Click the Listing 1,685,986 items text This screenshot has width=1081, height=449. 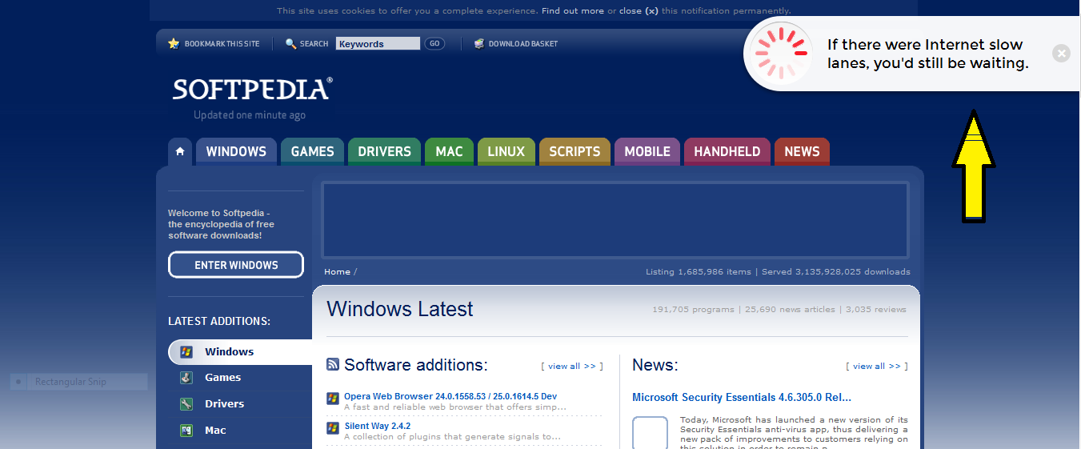[x=699, y=271]
